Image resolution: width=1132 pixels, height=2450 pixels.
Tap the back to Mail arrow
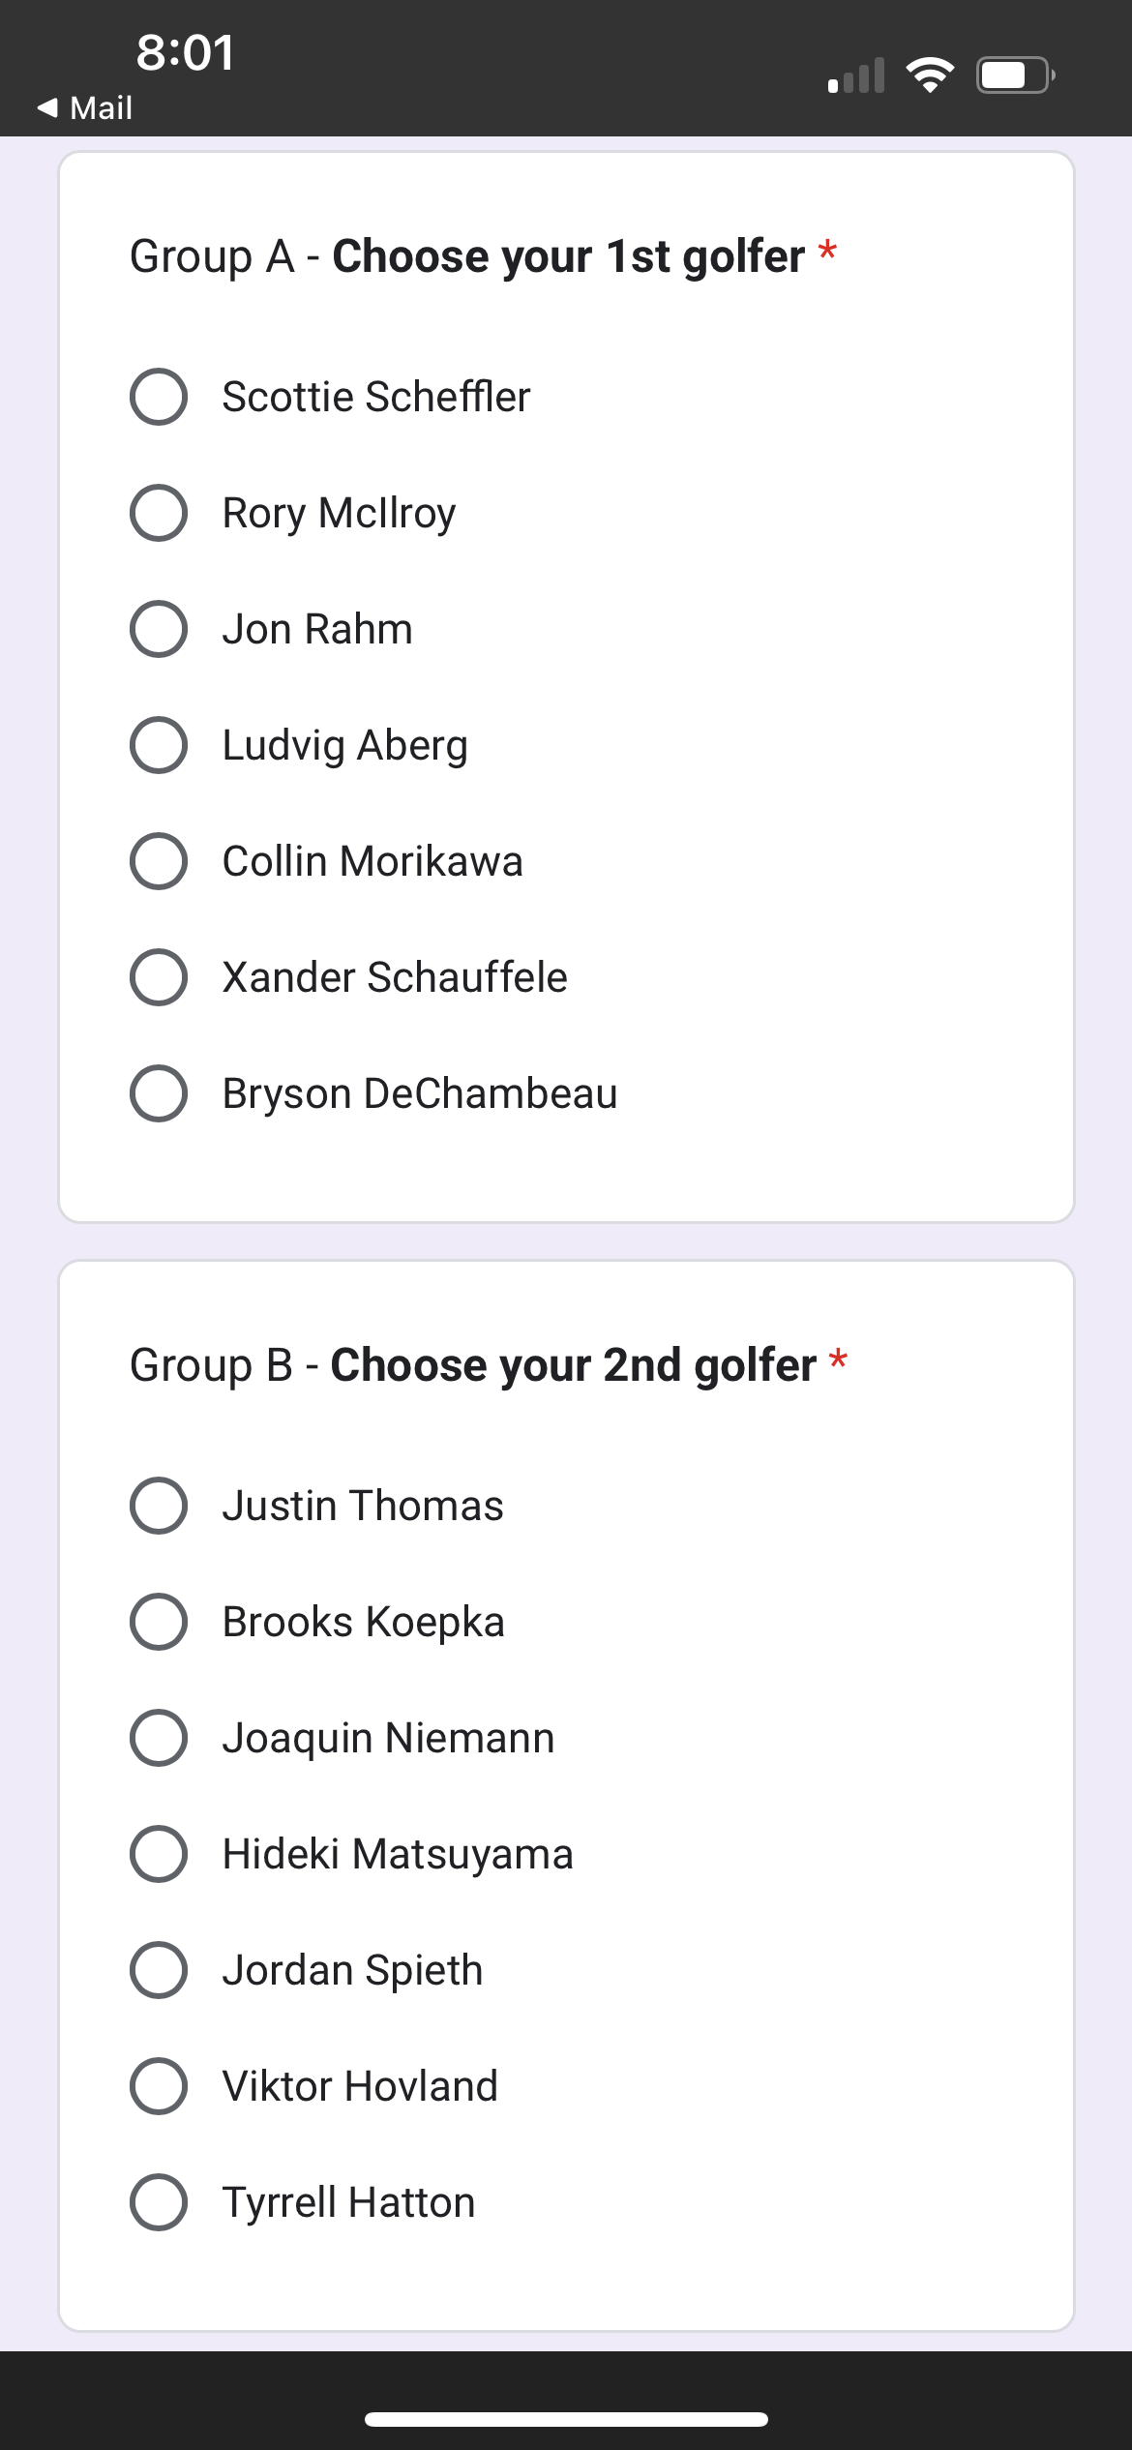click(47, 107)
